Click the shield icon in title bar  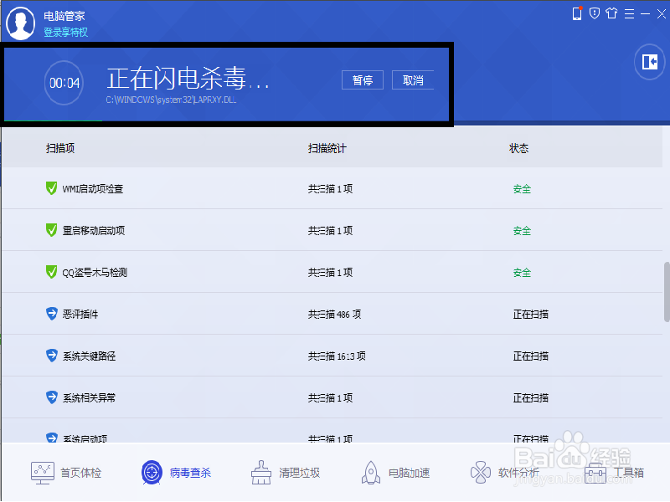(595, 13)
